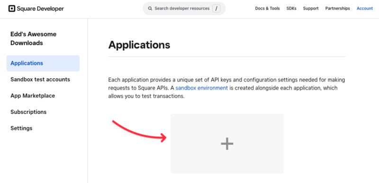This screenshot has width=379, height=183.
Task: Follow the sandbox environment link
Action: point(202,88)
